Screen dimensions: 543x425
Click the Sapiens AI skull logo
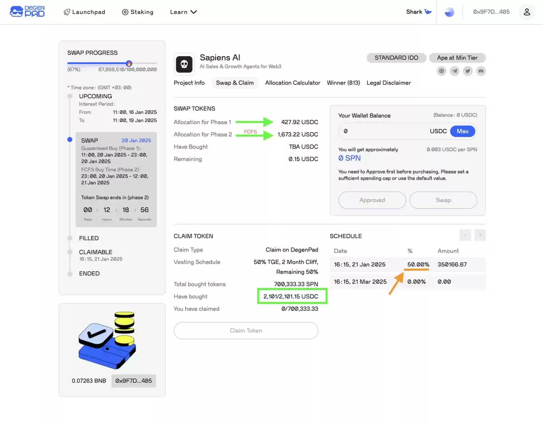(x=184, y=64)
